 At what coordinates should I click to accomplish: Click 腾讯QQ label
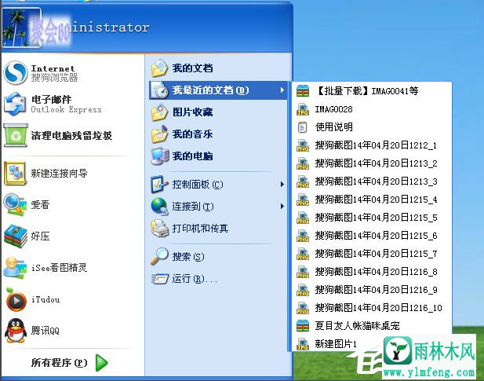pos(45,331)
